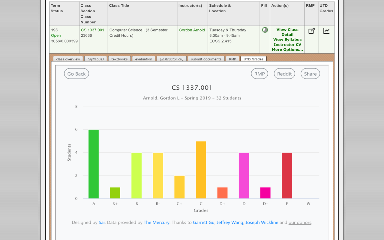384x240 pixels.
Task: Click the orange C grade bar
Action: click(x=201, y=170)
